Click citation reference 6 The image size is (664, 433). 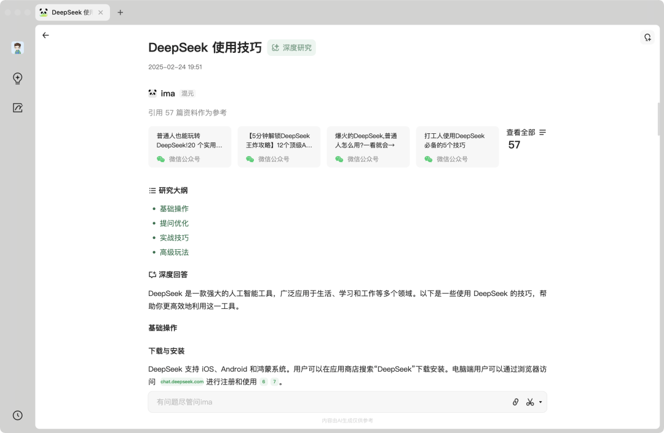pyautogui.click(x=263, y=382)
